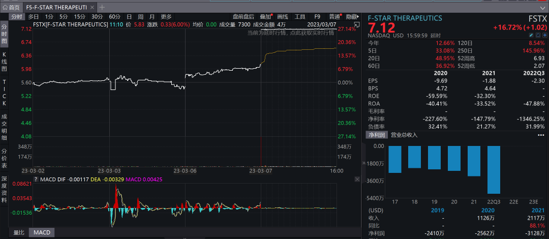549x239 pixels.
Task: Click the alert bell icon under FSTX
Action: tap(537, 35)
